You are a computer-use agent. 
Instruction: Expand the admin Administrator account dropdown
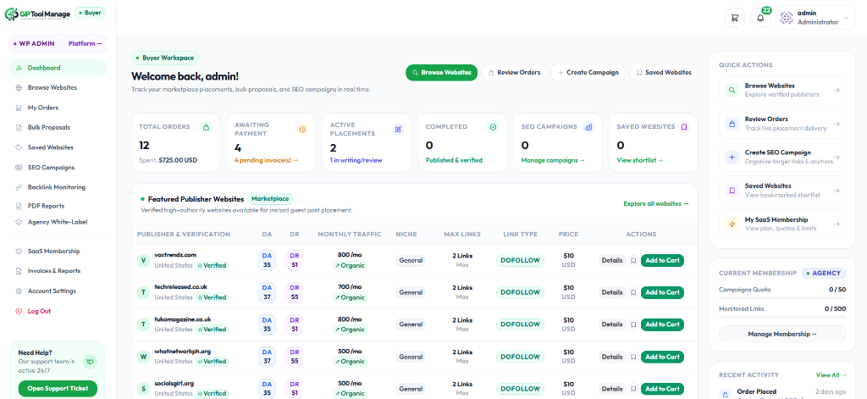[x=815, y=18]
